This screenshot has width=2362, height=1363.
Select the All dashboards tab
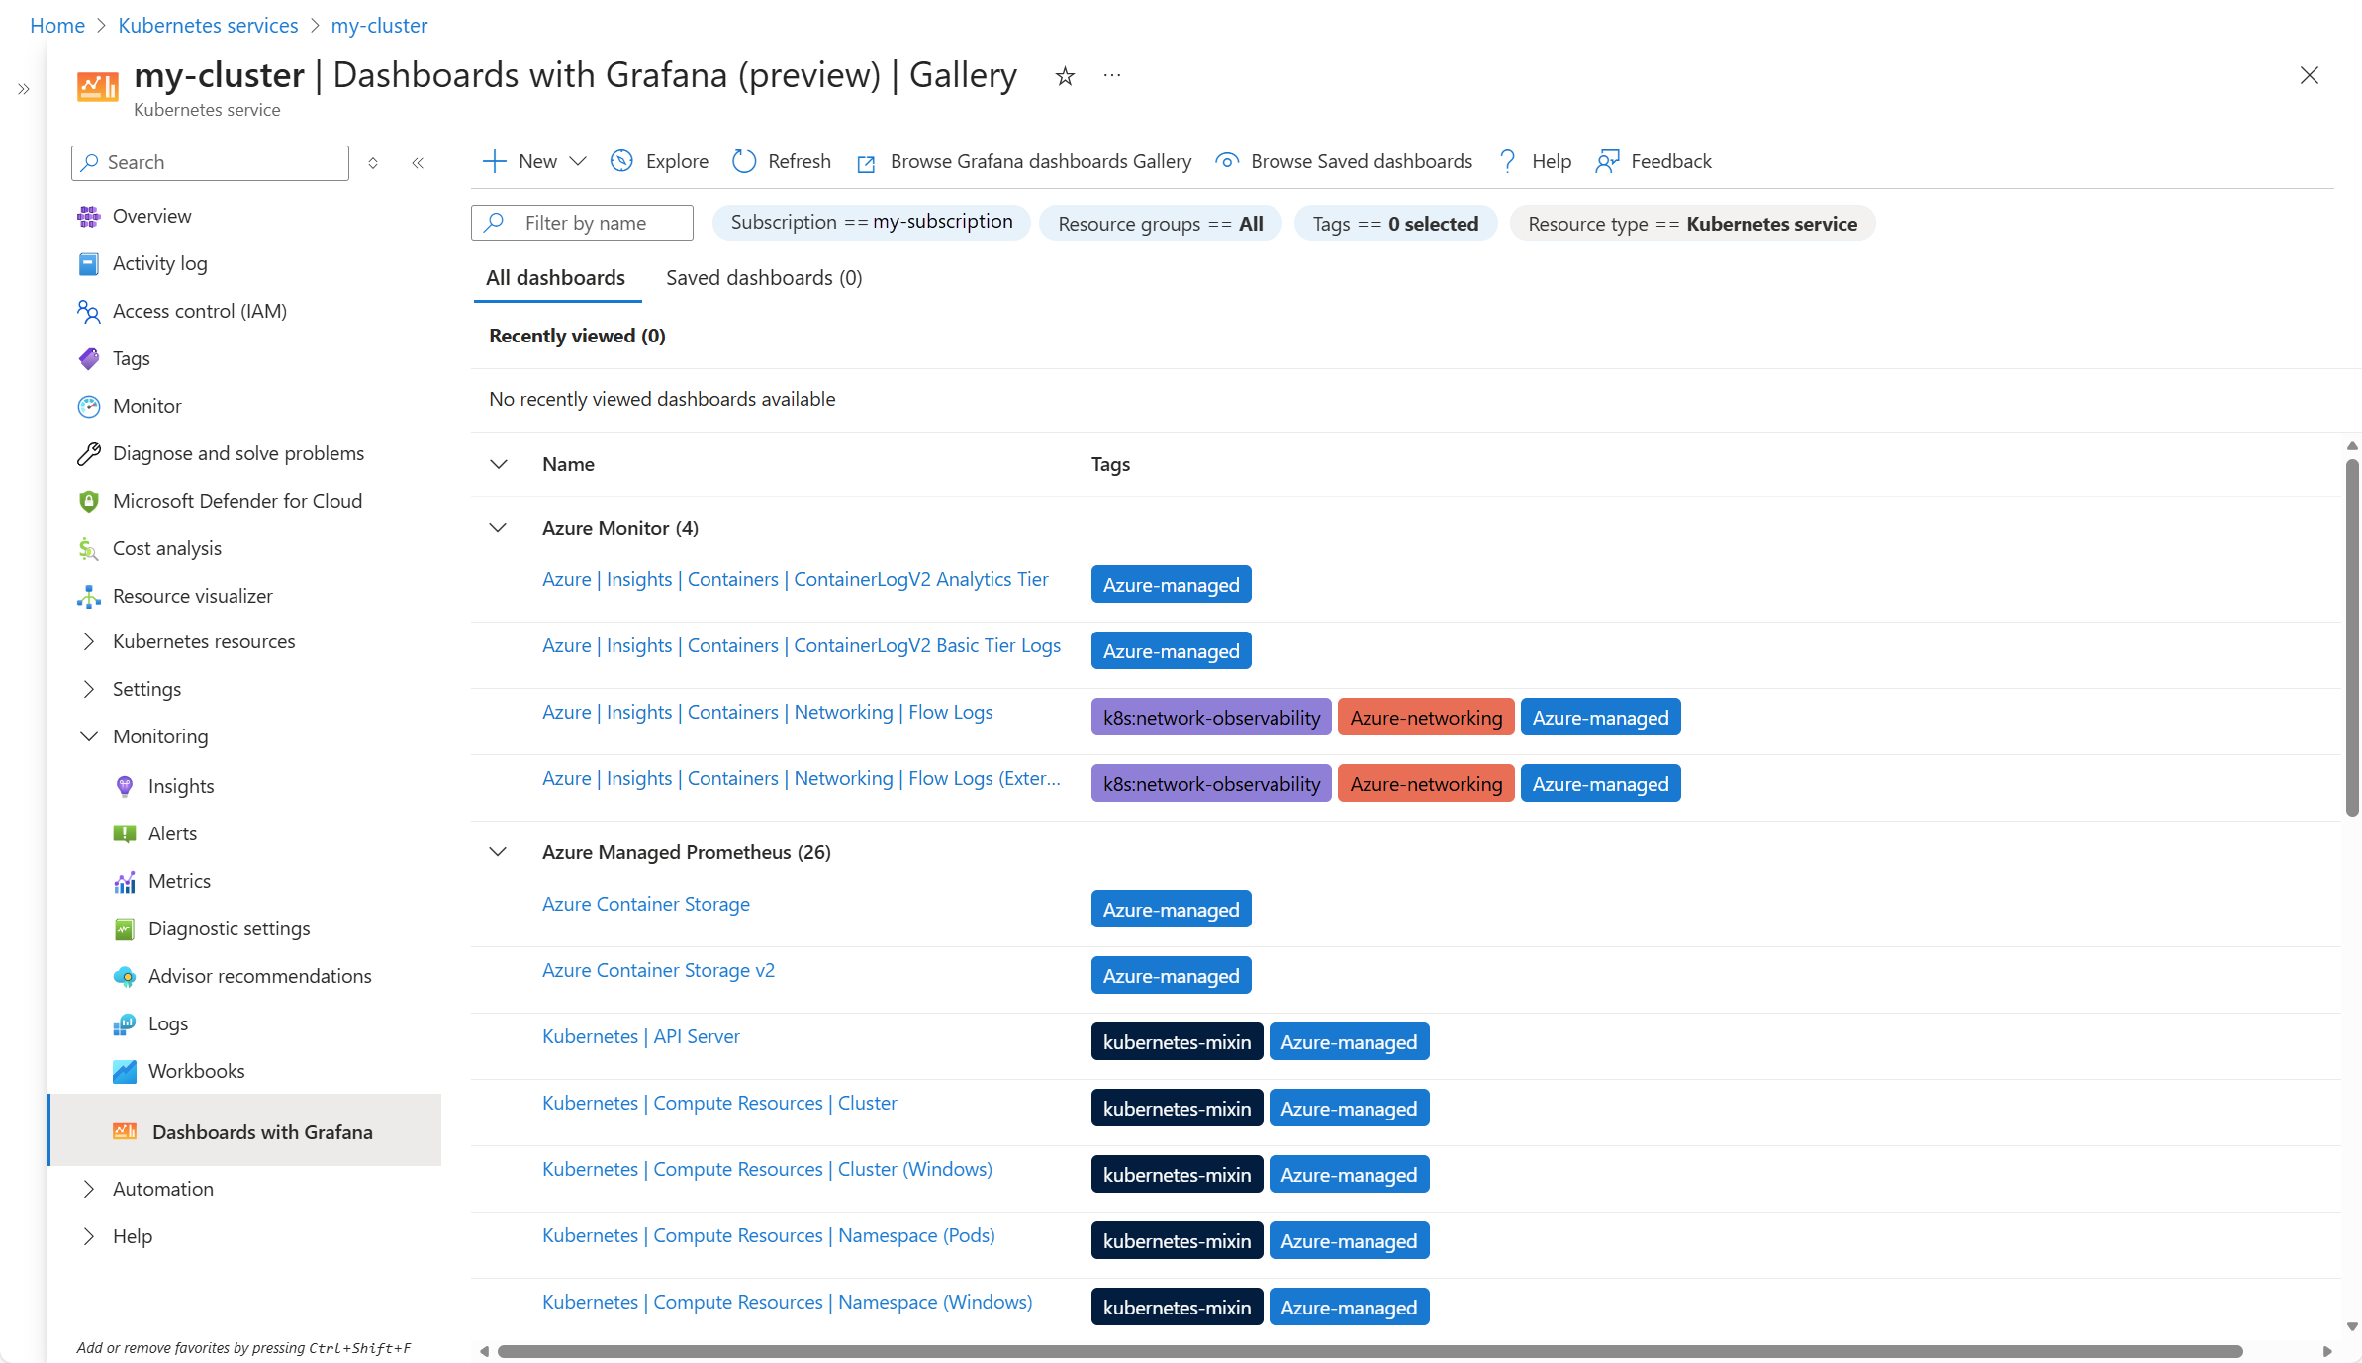point(555,278)
